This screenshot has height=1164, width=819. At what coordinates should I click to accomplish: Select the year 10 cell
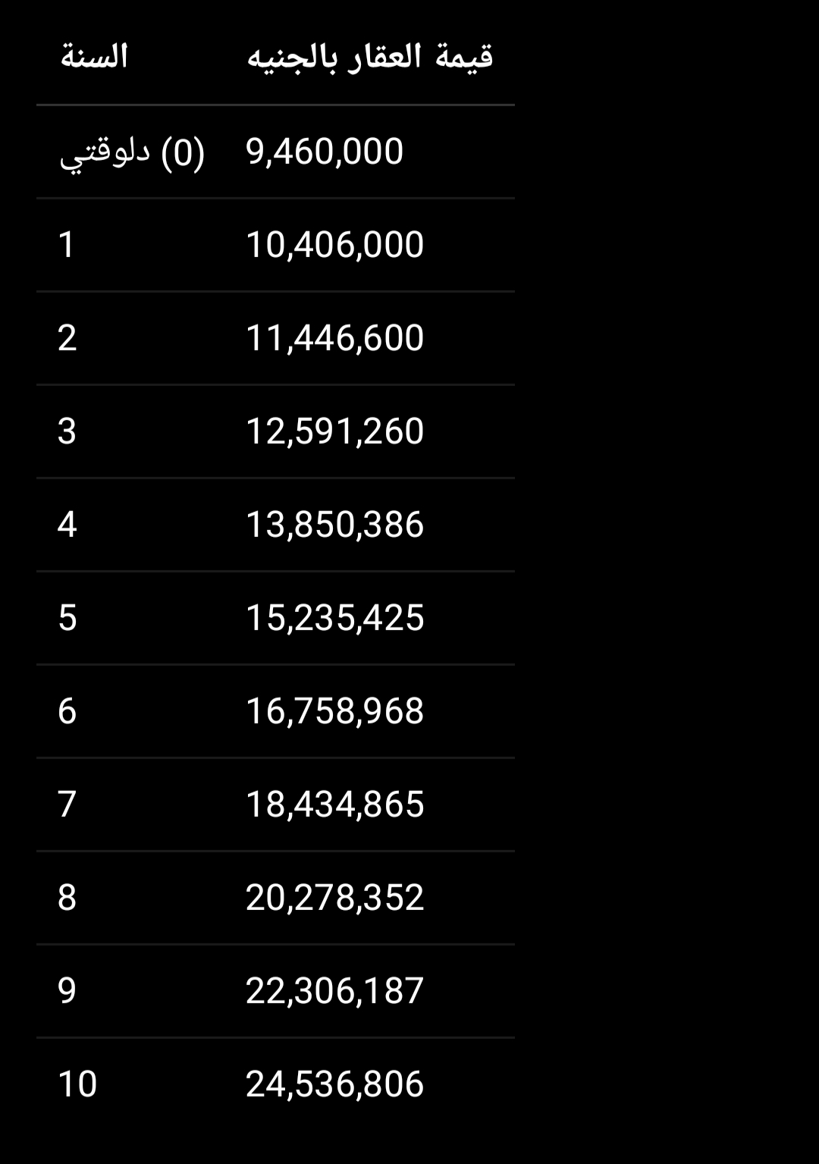[x=77, y=1084]
